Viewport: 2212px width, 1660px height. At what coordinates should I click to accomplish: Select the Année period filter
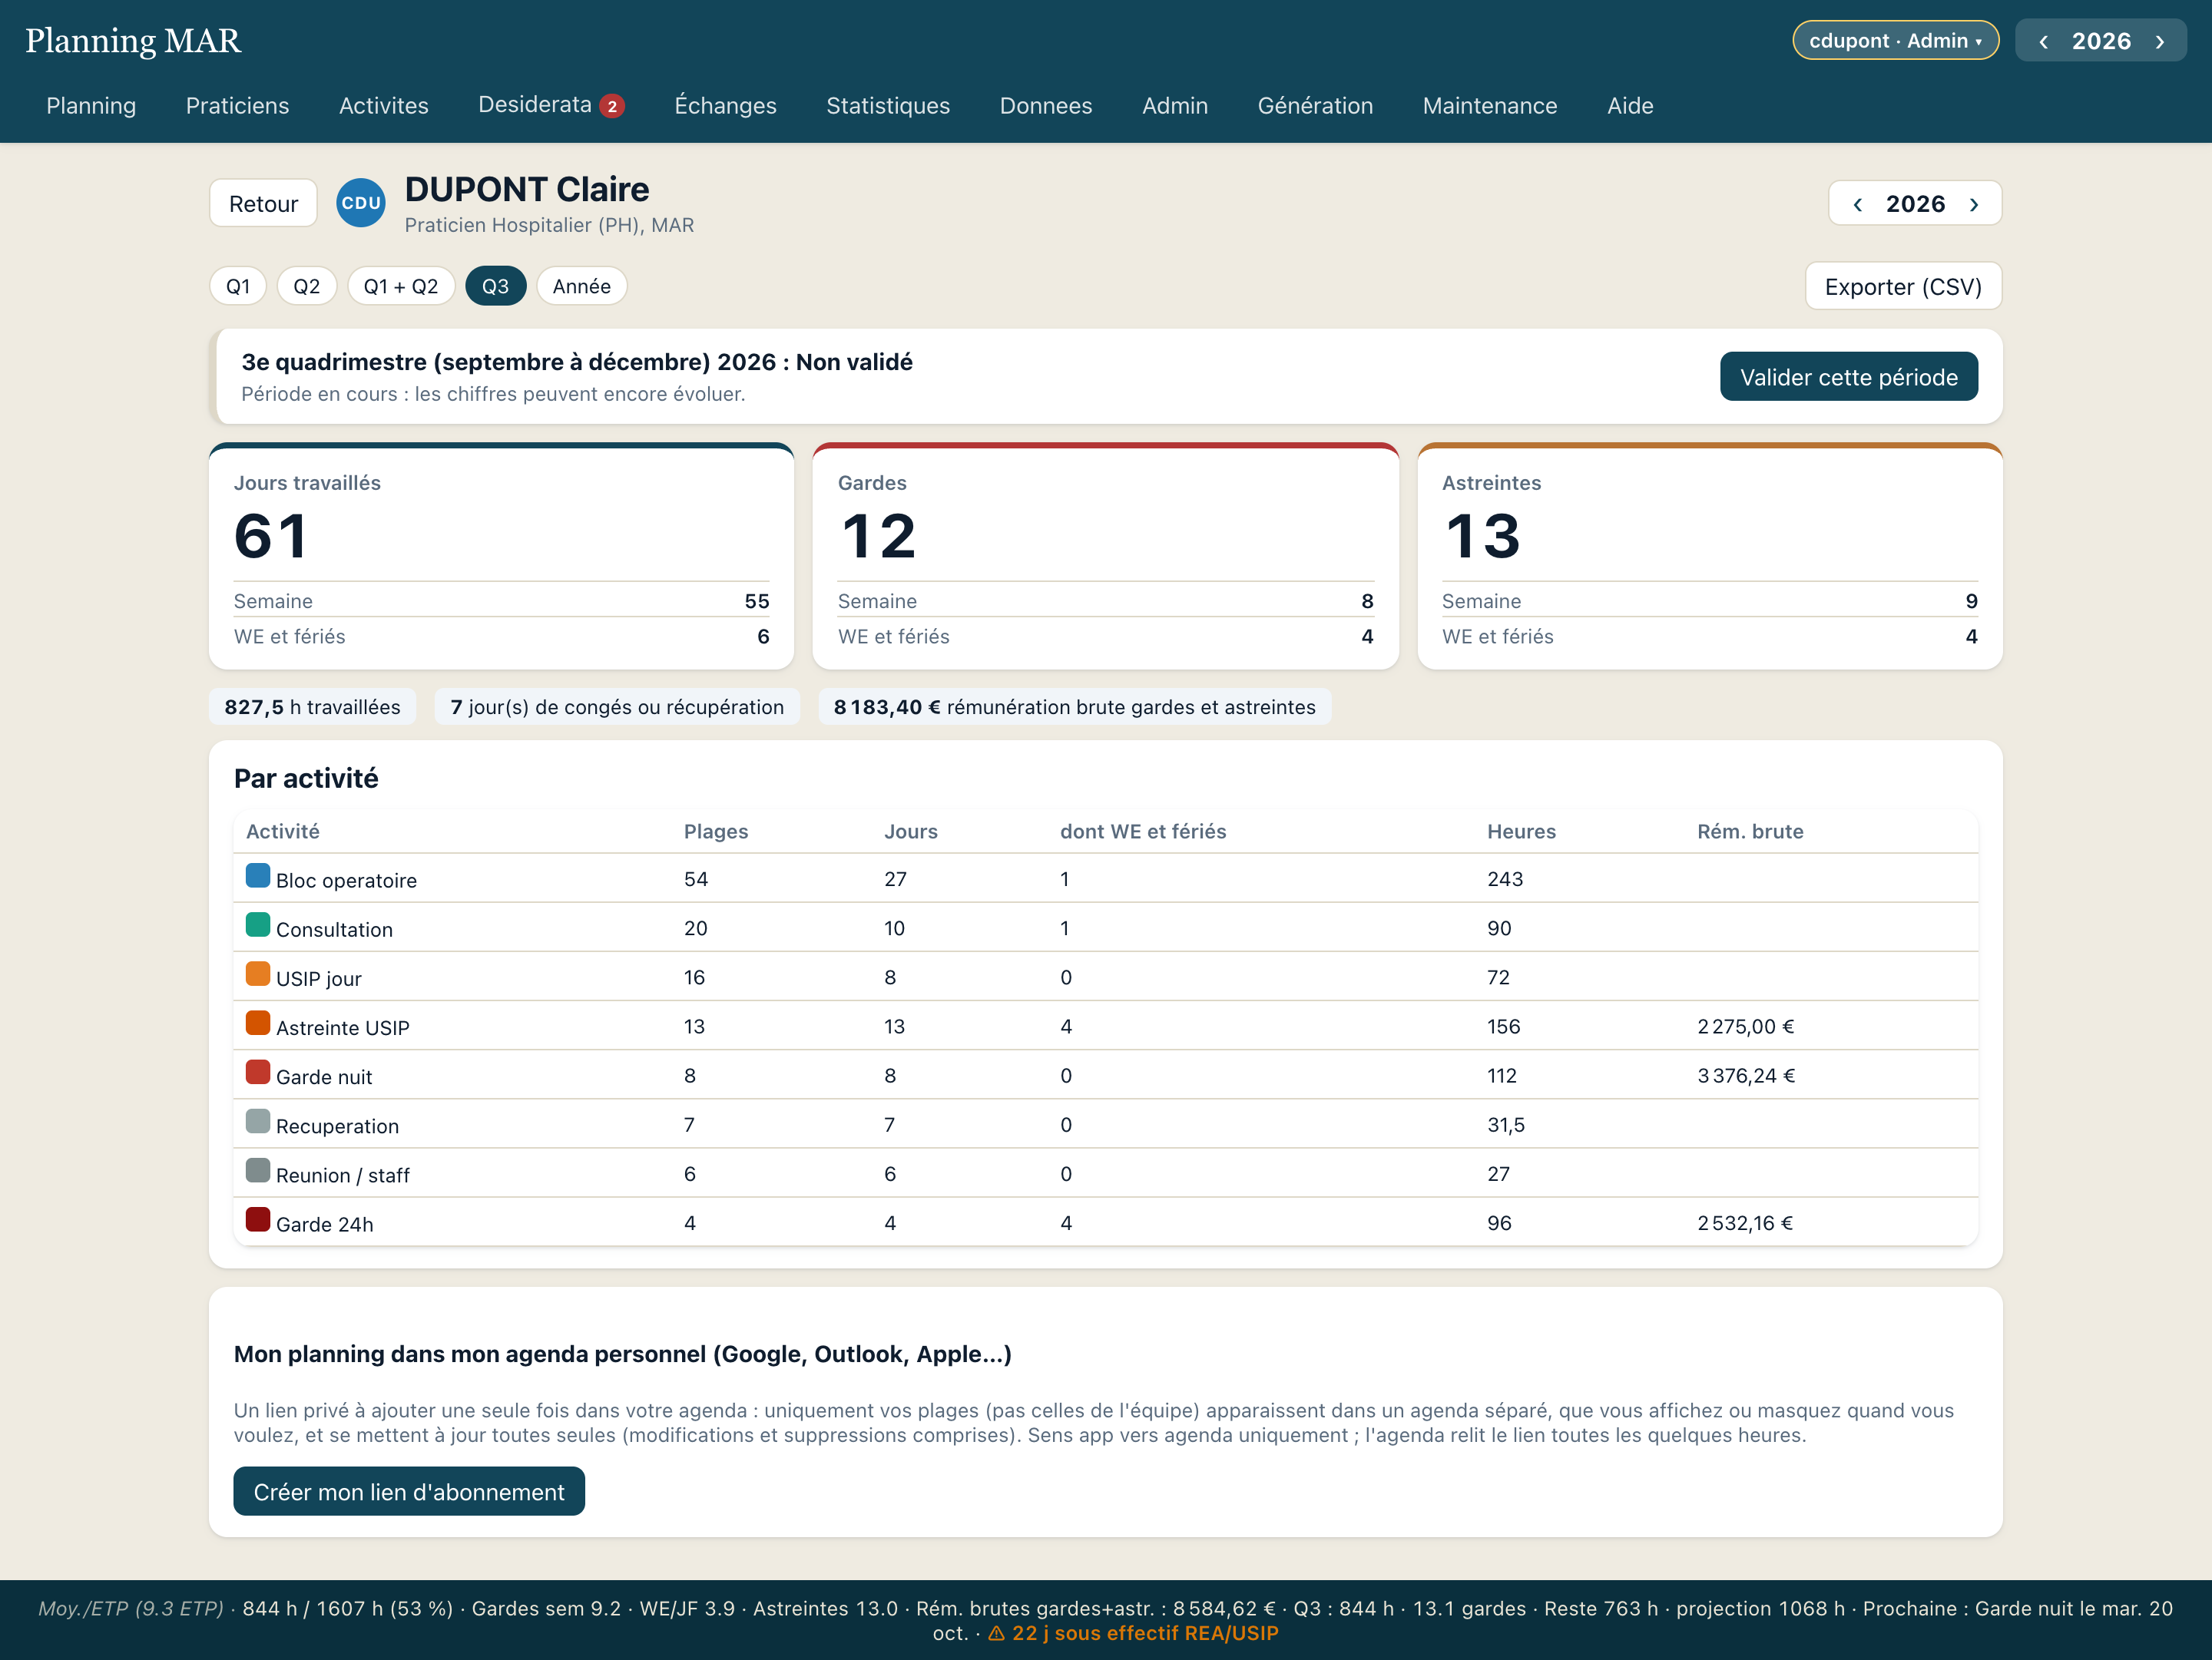point(582,286)
